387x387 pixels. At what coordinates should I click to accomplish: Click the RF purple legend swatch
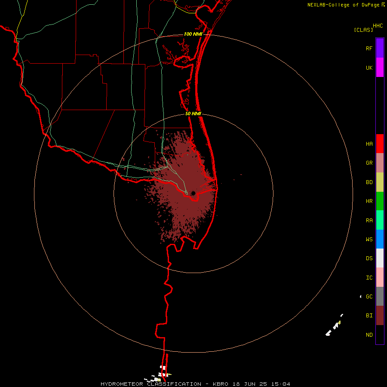click(x=380, y=48)
